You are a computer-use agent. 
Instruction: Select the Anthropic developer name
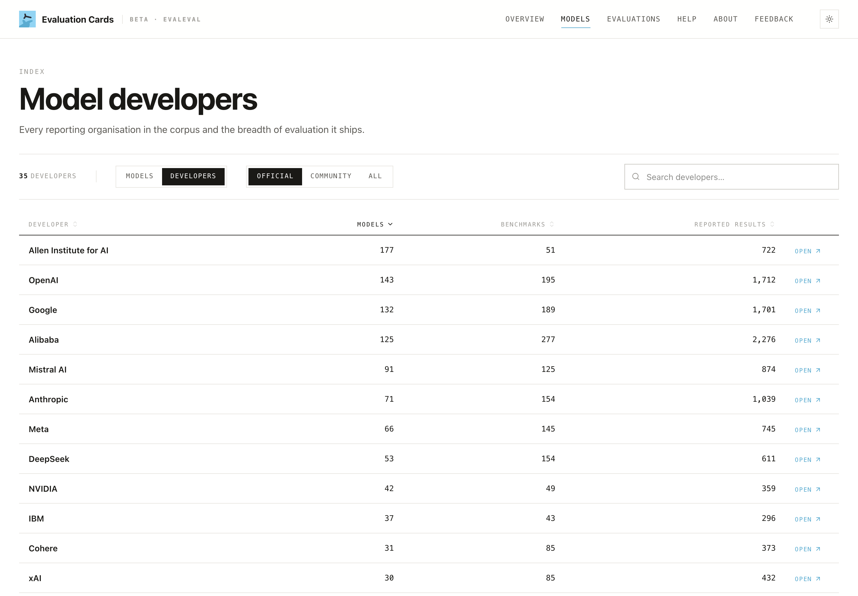(48, 400)
